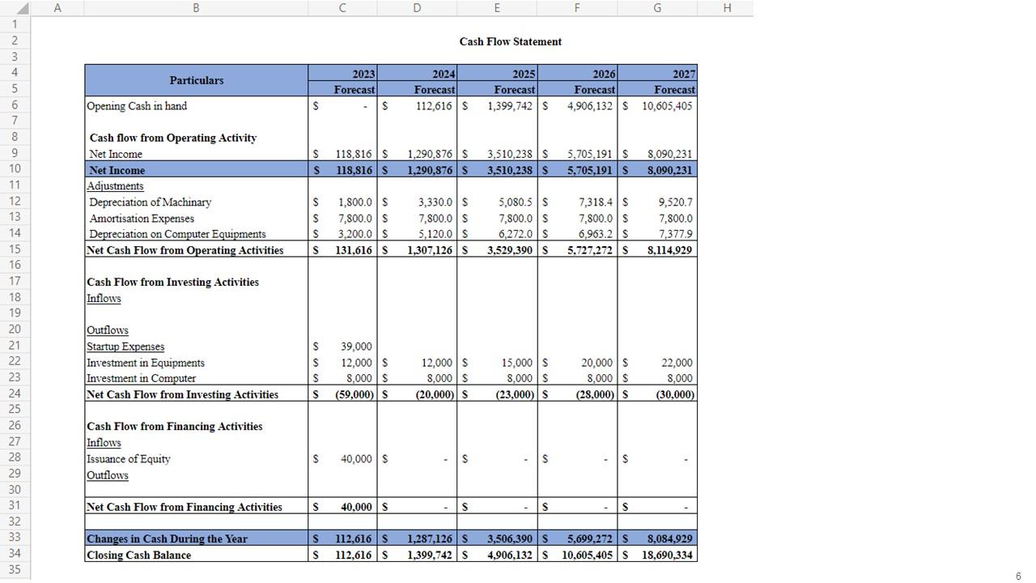Viewport: 1036px width, 583px height.
Task: Select the Particulars header cell
Action: click(x=197, y=80)
